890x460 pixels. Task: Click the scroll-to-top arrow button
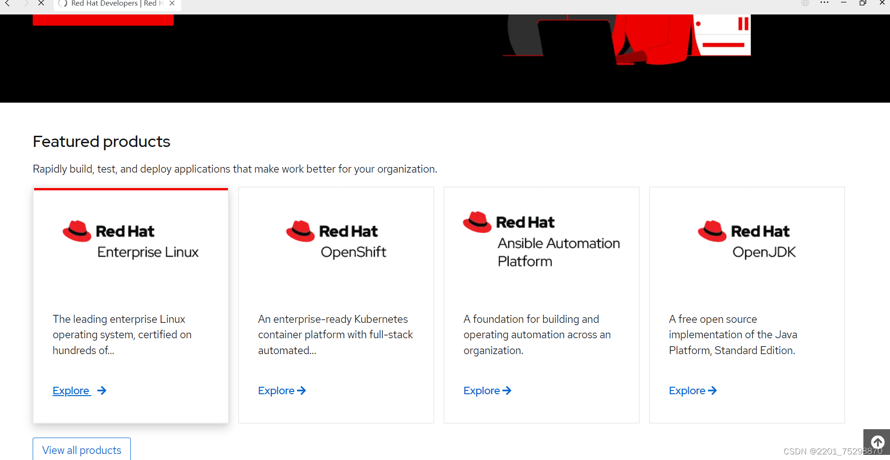click(877, 442)
